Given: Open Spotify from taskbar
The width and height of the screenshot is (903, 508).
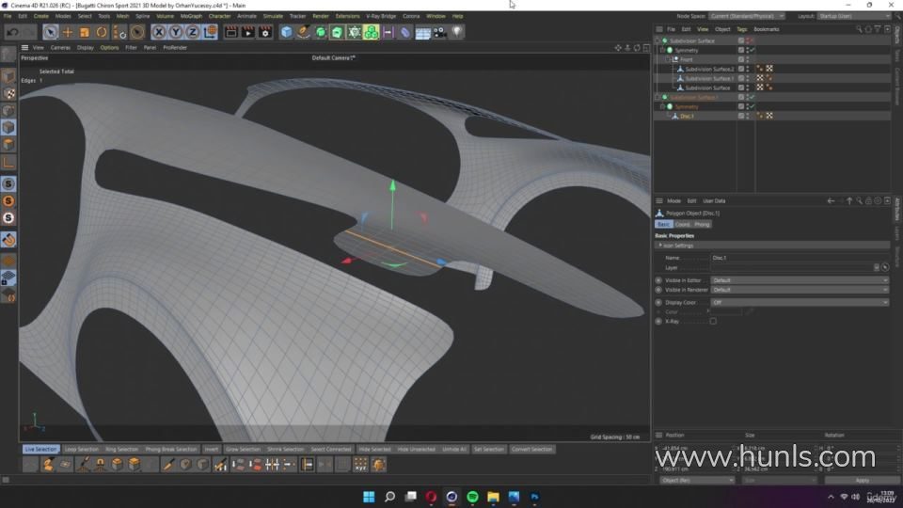Looking at the screenshot, I should click(472, 497).
